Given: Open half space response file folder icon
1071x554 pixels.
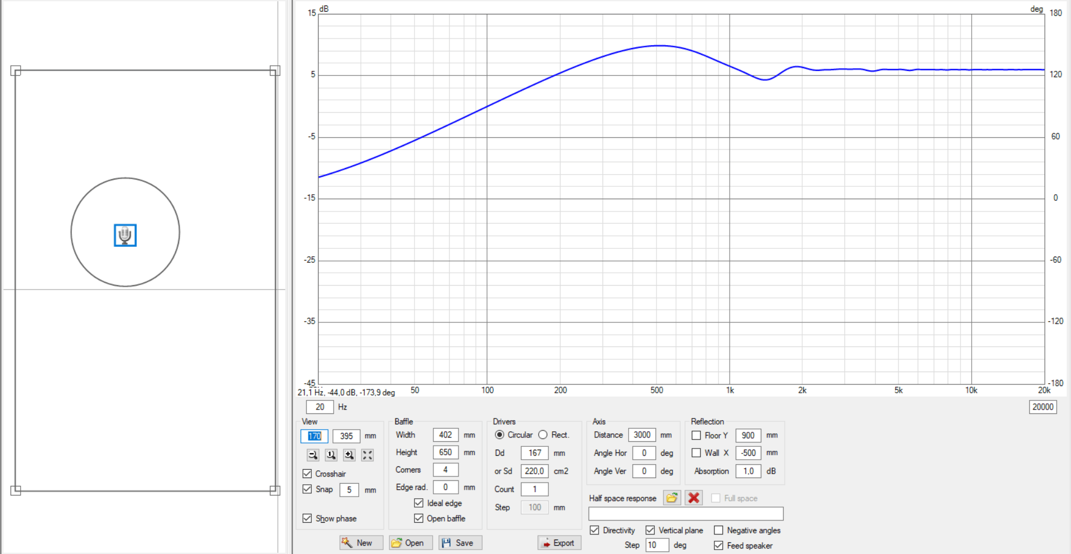Looking at the screenshot, I should (x=672, y=498).
